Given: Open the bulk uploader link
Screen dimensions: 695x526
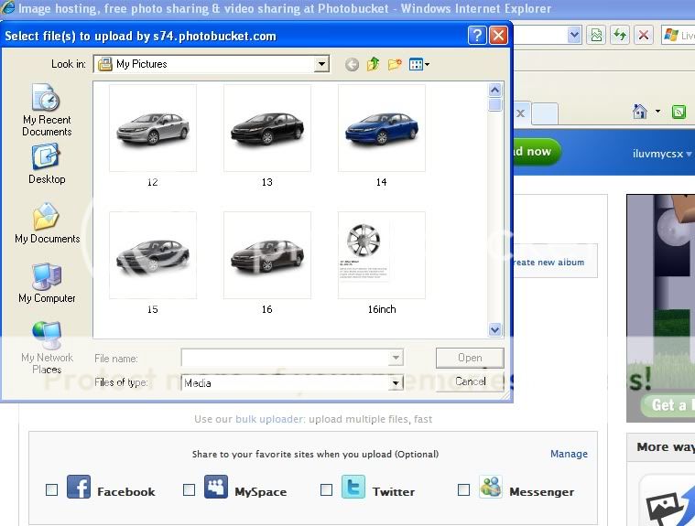Looking at the screenshot, I should click(269, 419).
